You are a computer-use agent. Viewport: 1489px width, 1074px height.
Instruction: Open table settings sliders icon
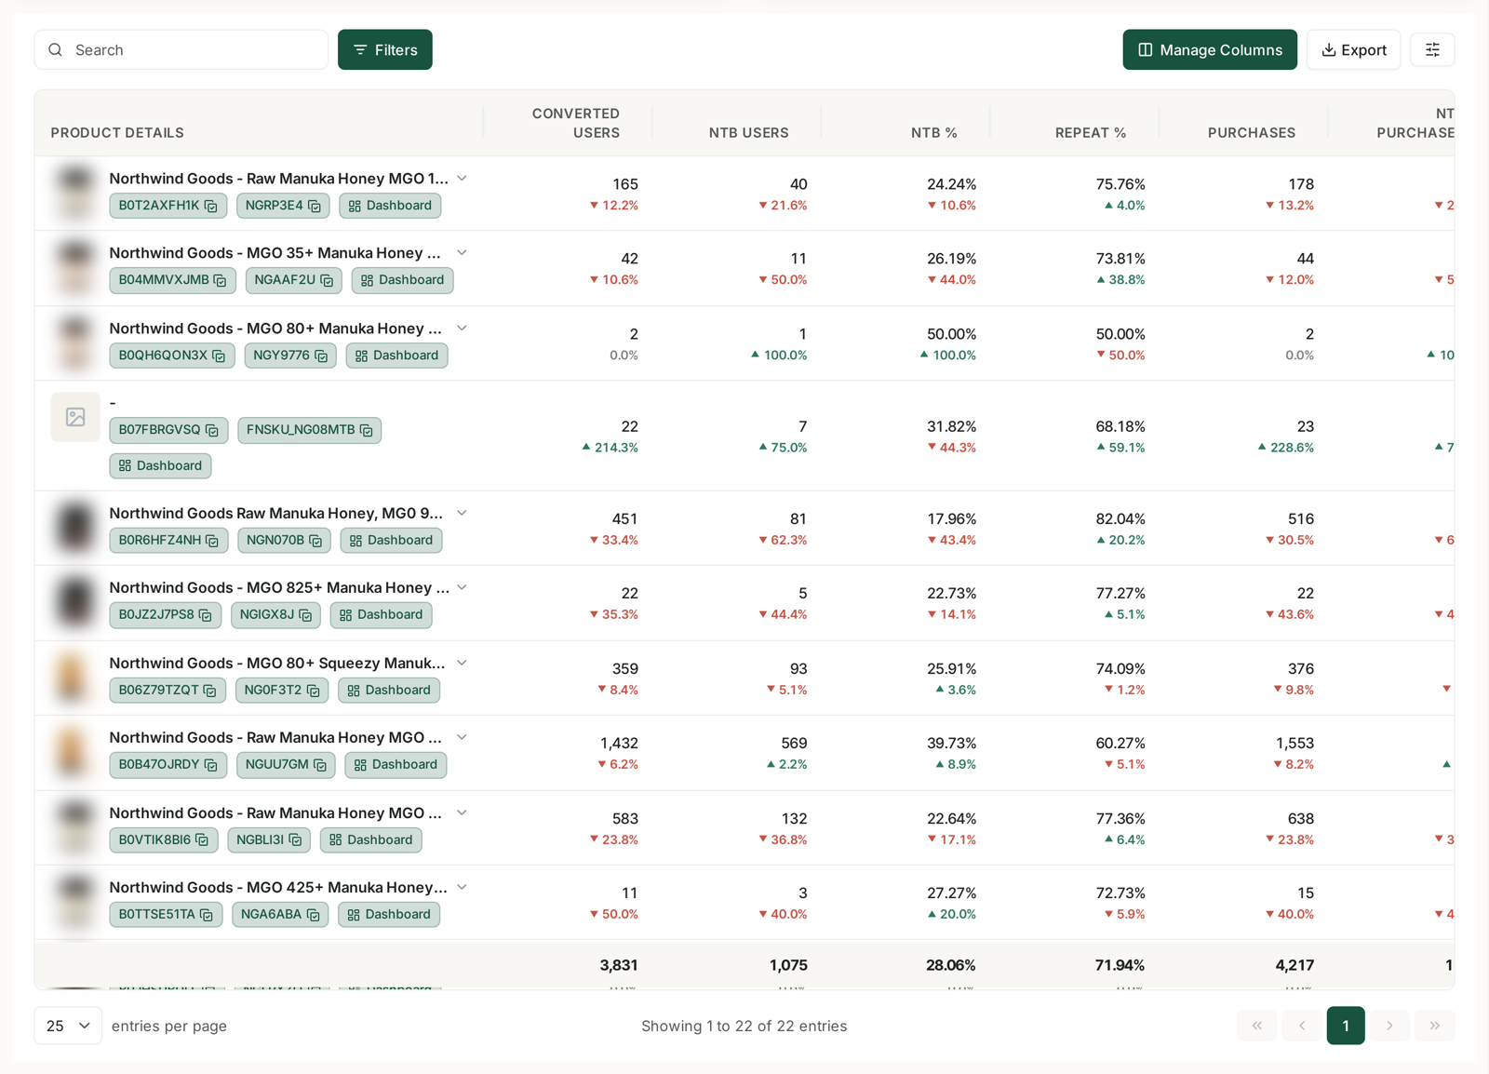[x=1432, y=50]
